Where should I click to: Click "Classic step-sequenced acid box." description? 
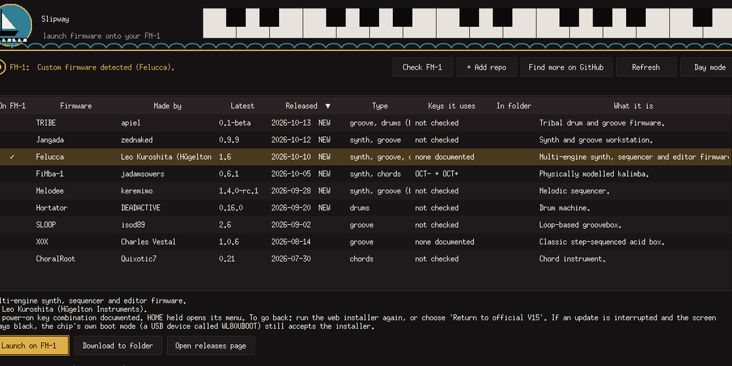[602, 242]
